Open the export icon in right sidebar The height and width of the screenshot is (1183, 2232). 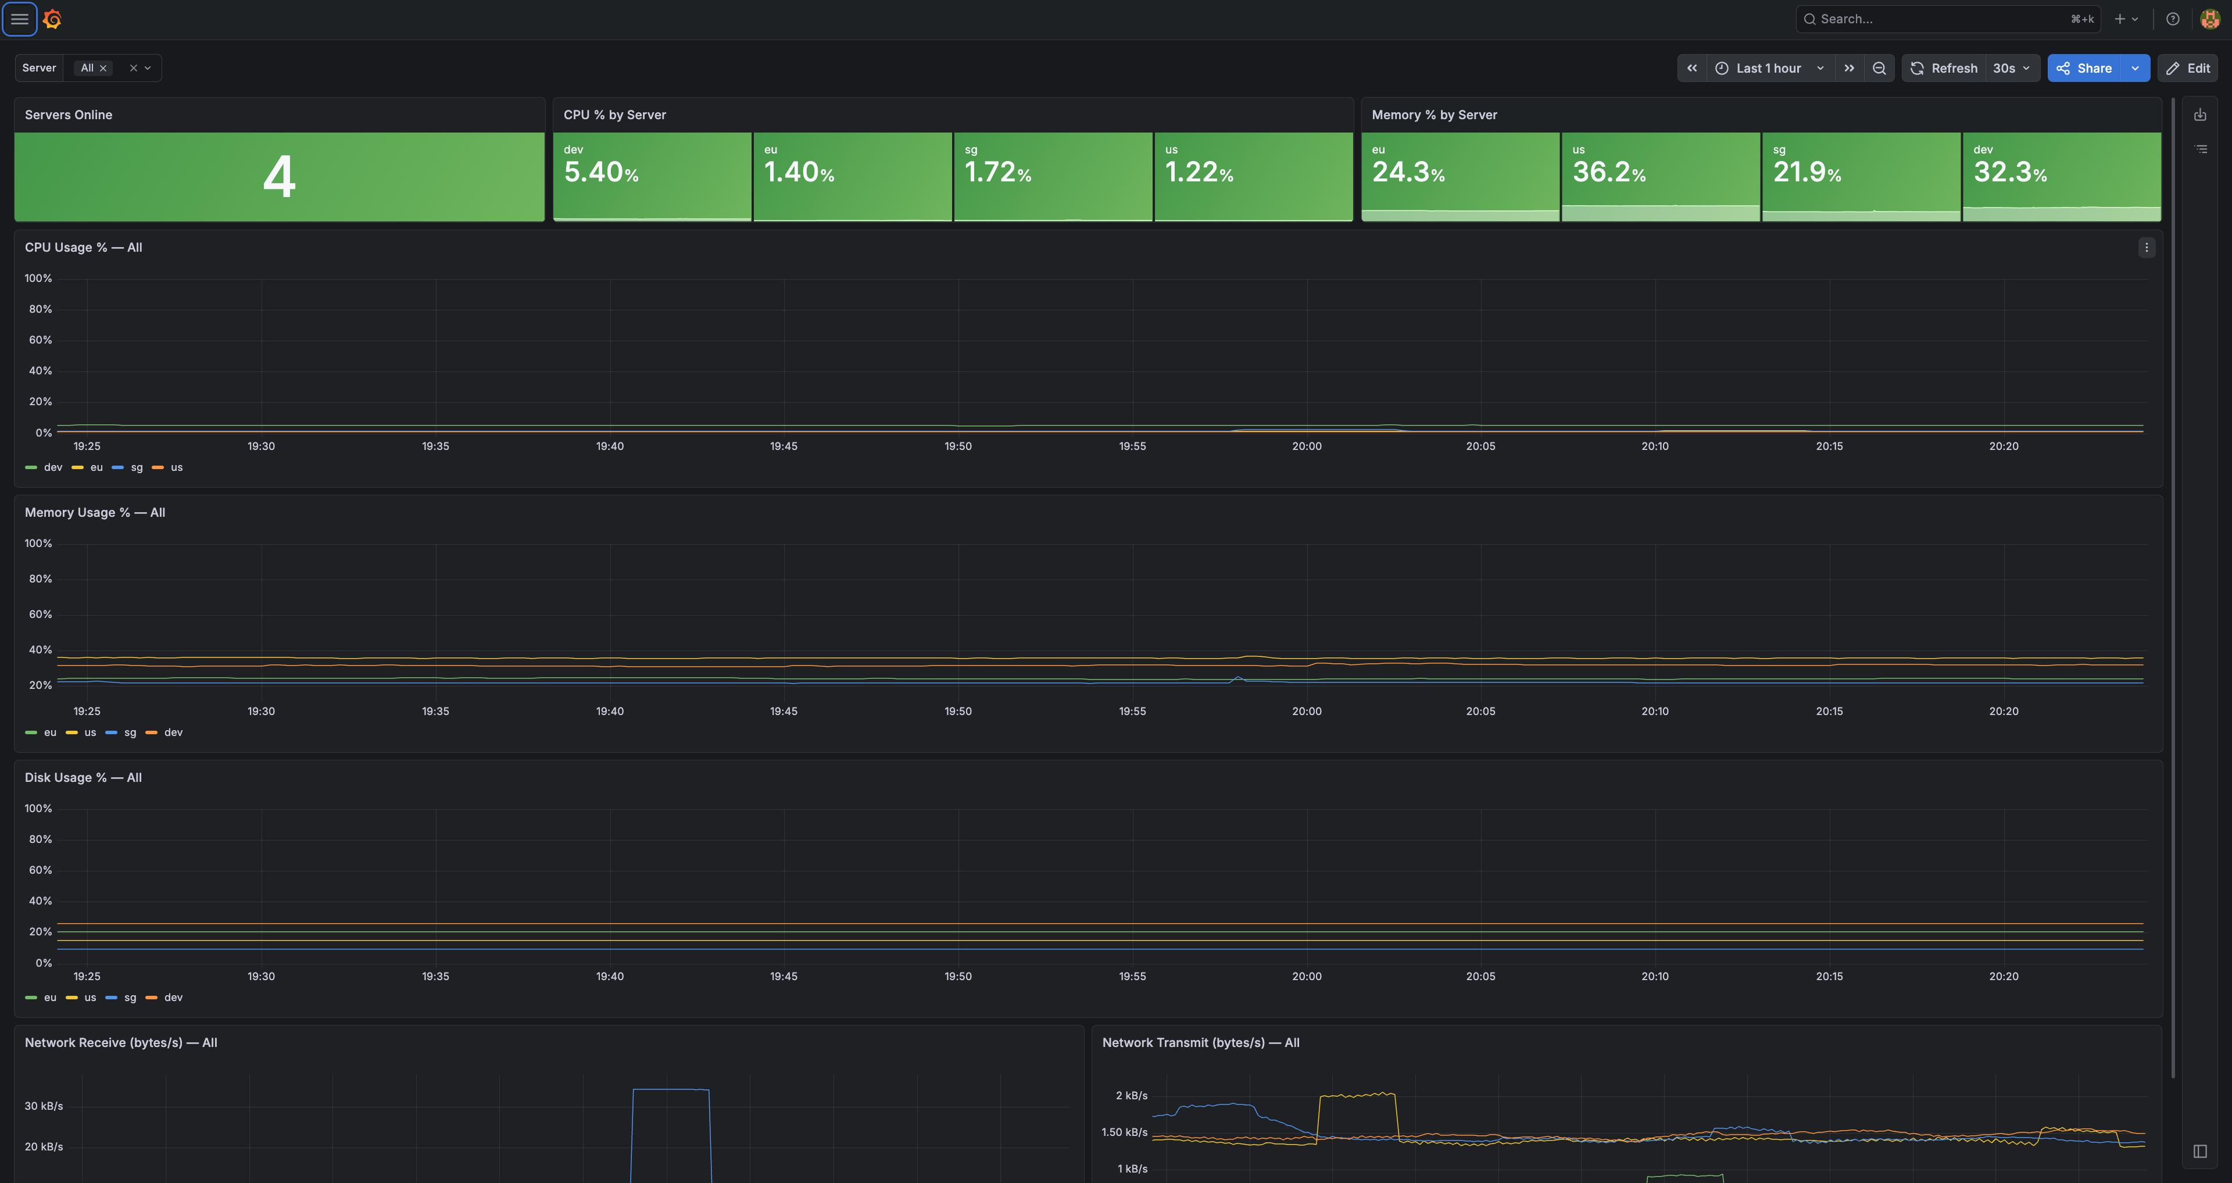(2200, 115)
